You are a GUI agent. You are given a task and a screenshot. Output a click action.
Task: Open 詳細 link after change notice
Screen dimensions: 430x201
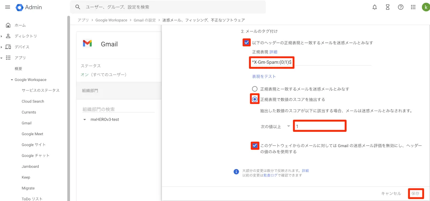[305, 171]
